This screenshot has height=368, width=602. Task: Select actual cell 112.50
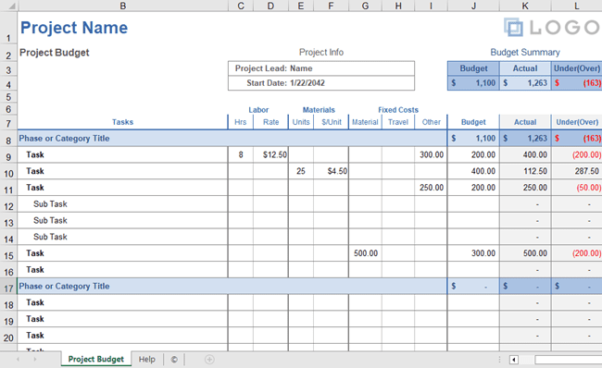click(525, 171)
